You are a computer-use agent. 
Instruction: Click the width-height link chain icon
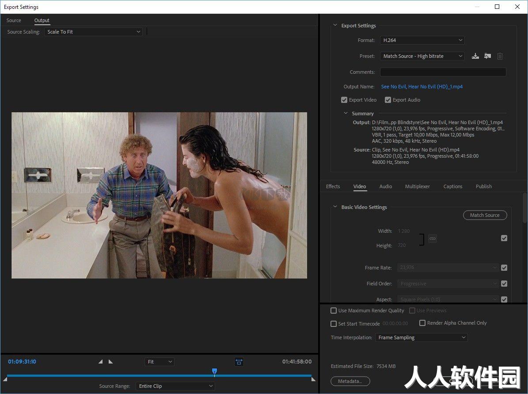[433, 239]
